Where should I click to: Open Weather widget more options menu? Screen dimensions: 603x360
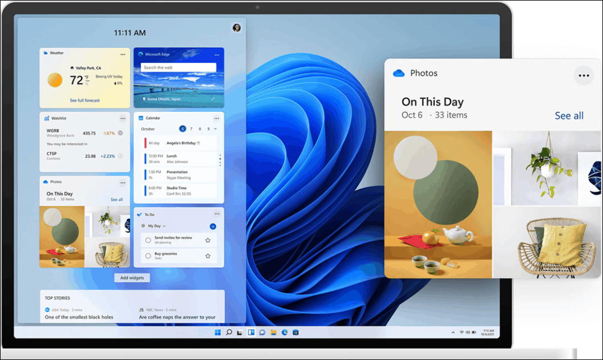click(123, 55)
